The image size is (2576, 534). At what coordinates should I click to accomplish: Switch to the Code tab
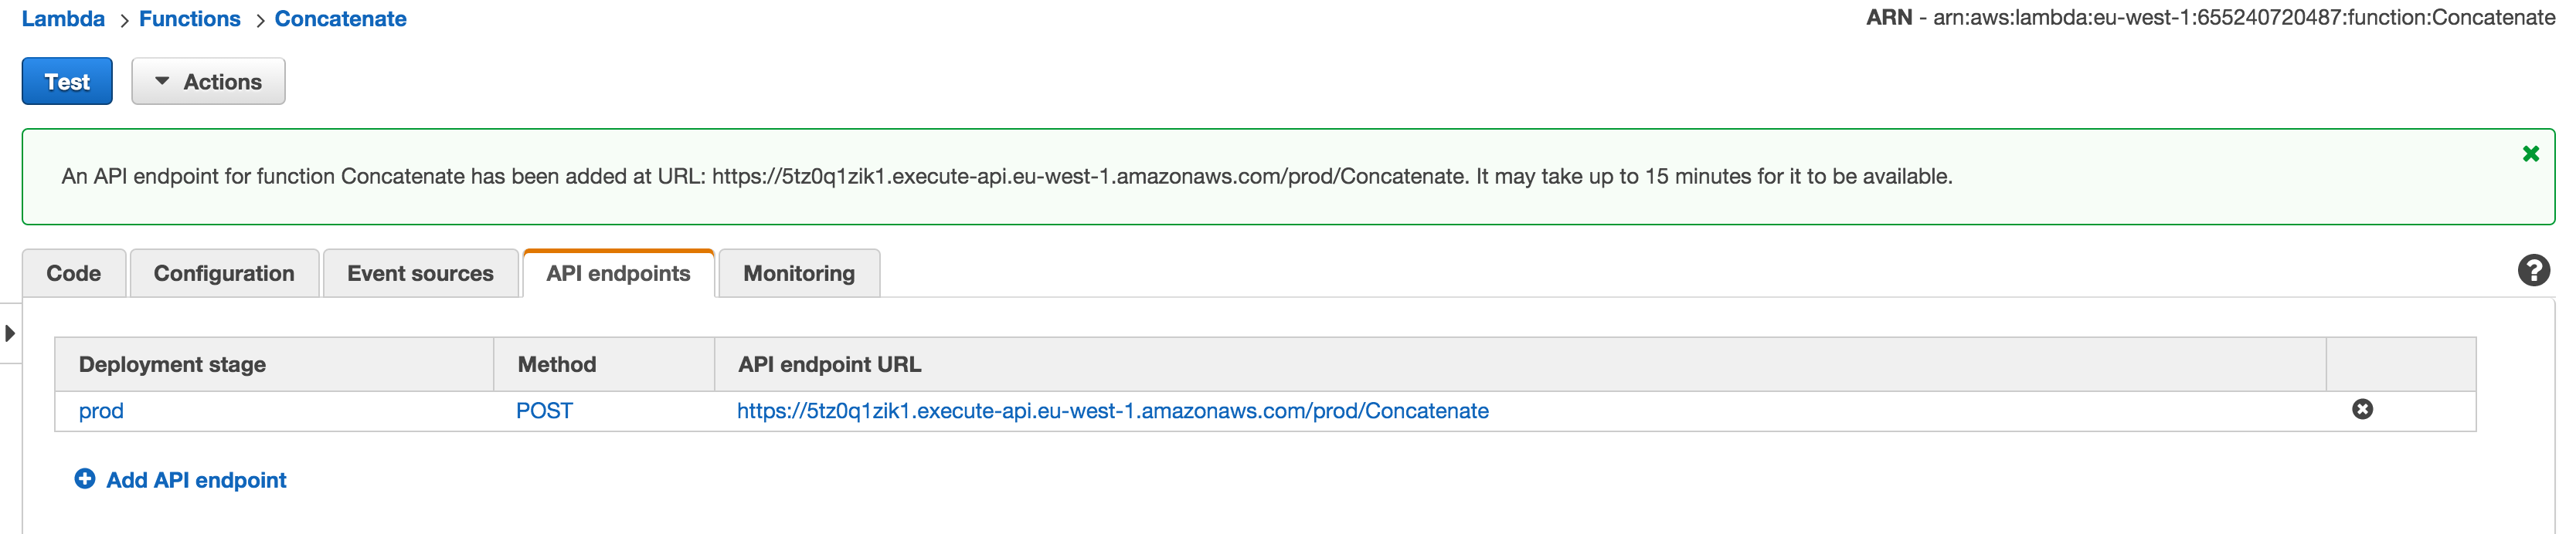click(x=73, y=272)
